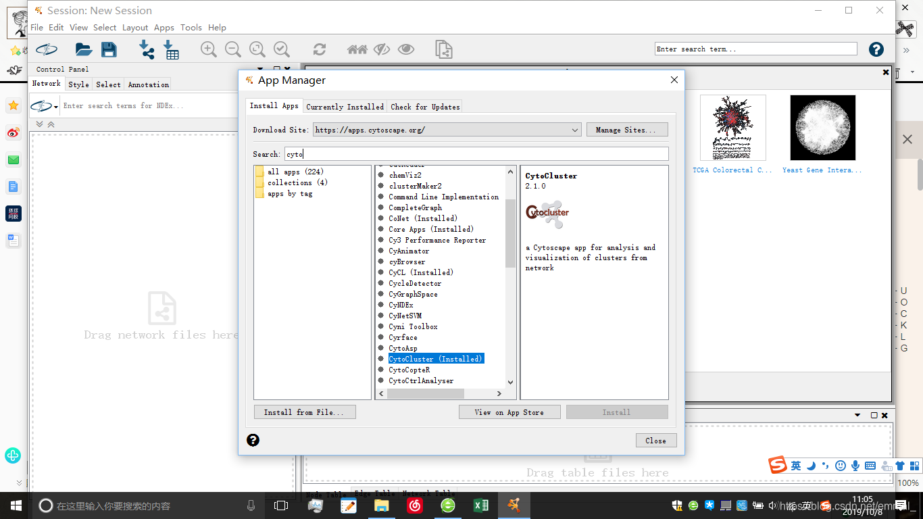Open NetEase Cloud Music on the taskbar
923x519 pixels.
tap(415, 505)
